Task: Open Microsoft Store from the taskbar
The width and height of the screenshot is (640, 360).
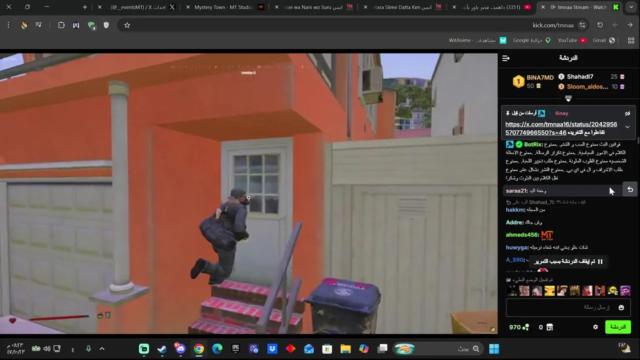Action: coord(327,348)
